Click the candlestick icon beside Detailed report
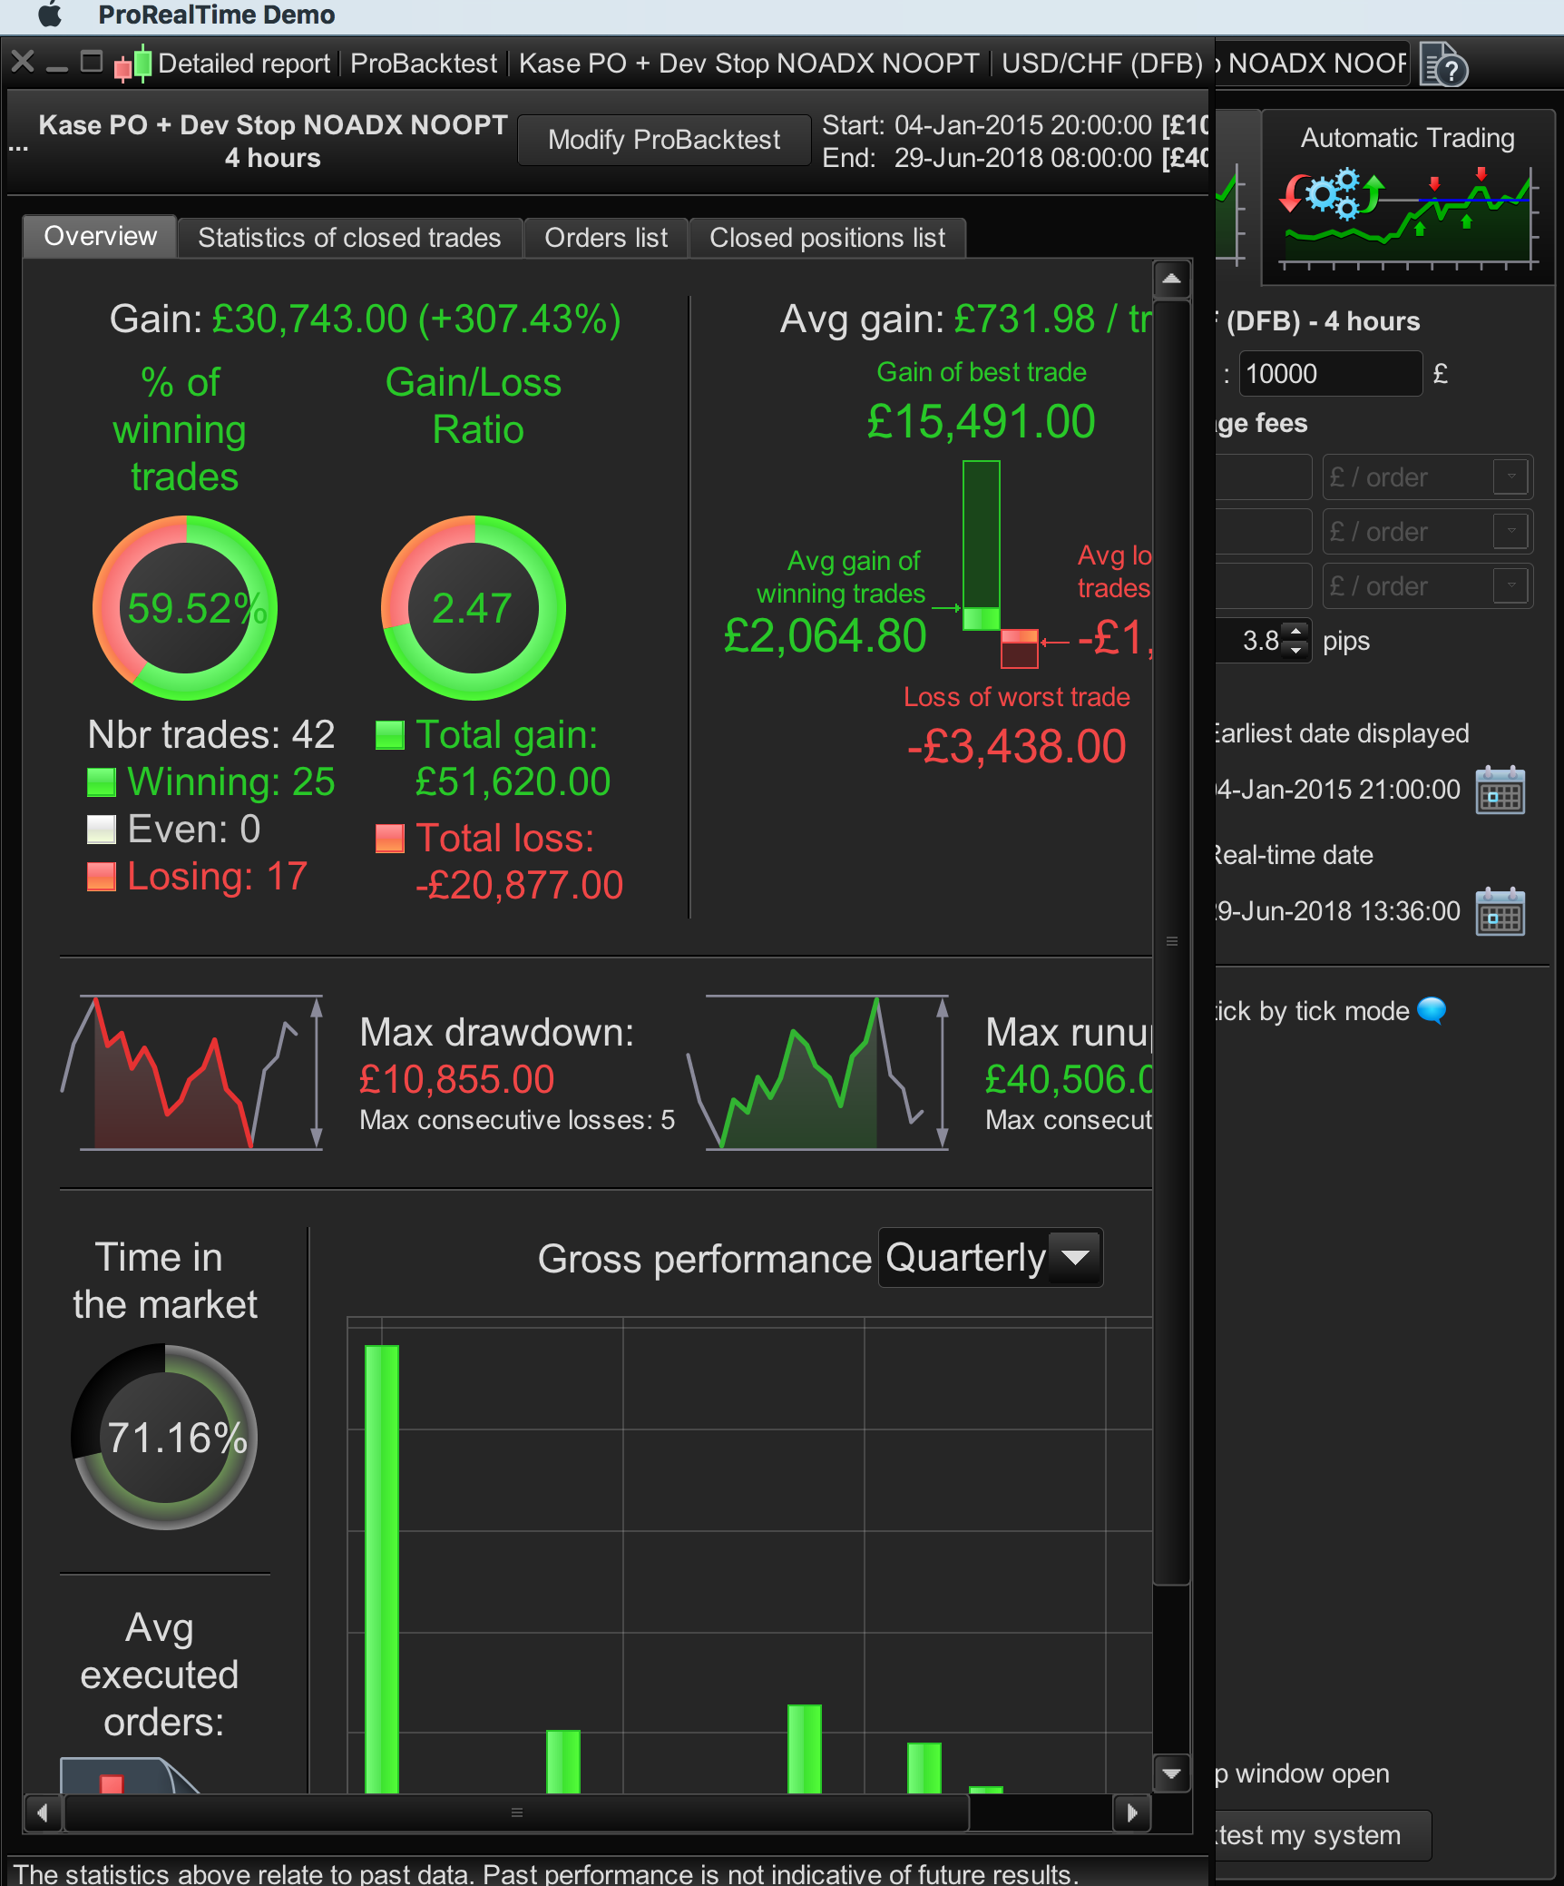Screen dimensions: 1564x1886 pyautogui.click(x=132, y=64)
